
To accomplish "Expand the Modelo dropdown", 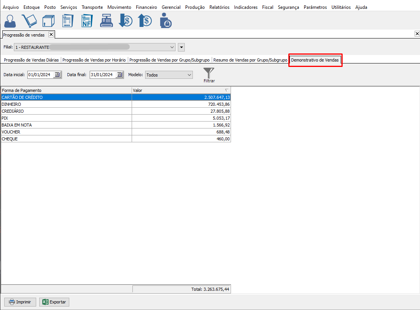I will (189, 75).
